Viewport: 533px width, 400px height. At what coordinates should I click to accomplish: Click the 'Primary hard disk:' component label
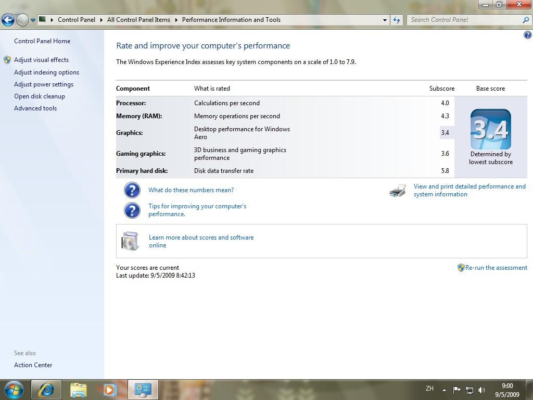tap(142, 171)
